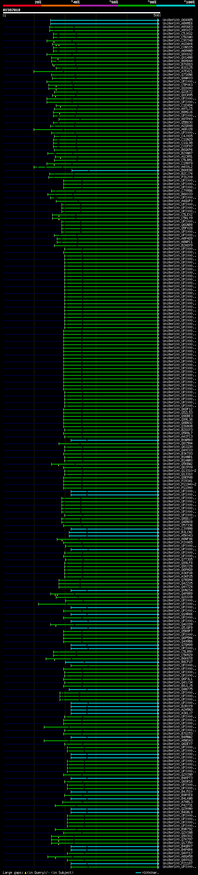This screenshot has width=198, height=875.
Task: Select hit label UniRef100_B0WMK0
Action: [178, 440]
